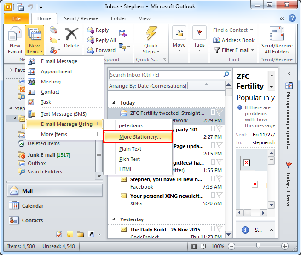Open Tasks via navigation icon
This screenshot has height=255, width=301.
coord(59,234)
